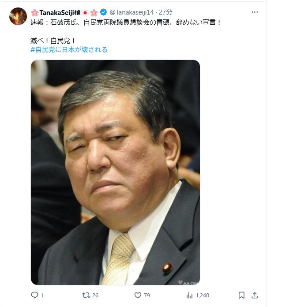Open the attached photo of the man
282x307 pixels.
[115, 172]
